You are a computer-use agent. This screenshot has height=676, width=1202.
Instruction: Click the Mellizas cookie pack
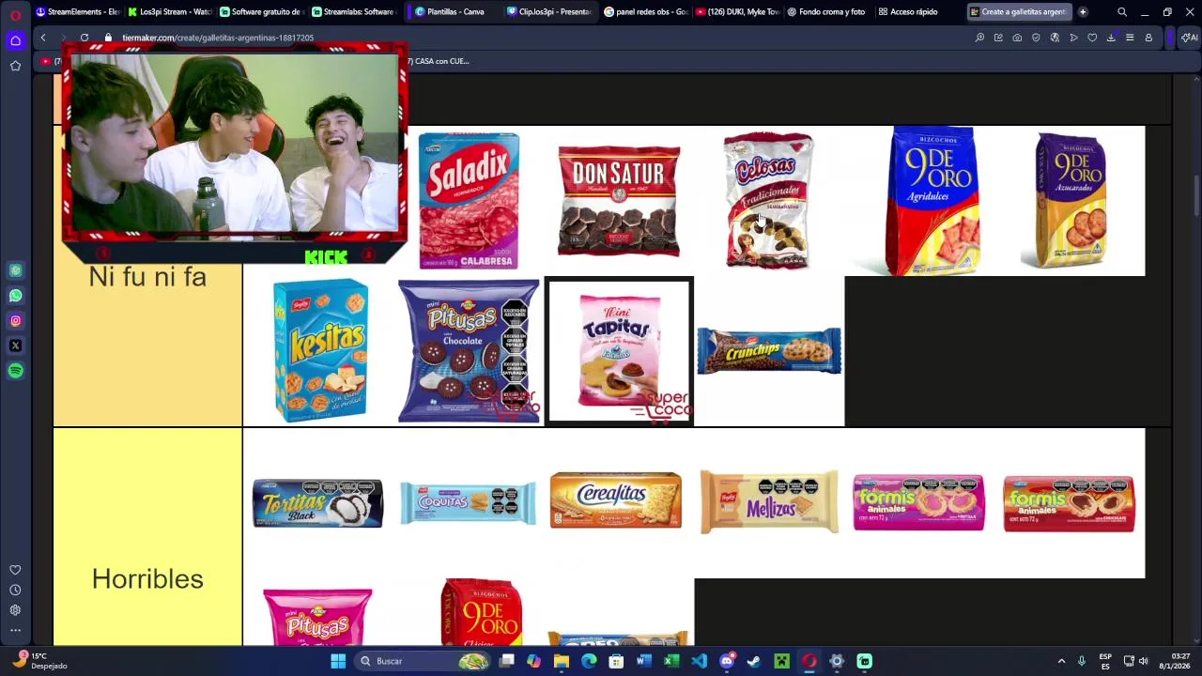click(769, 502)
